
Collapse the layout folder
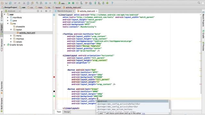click(x=11, y=30)
